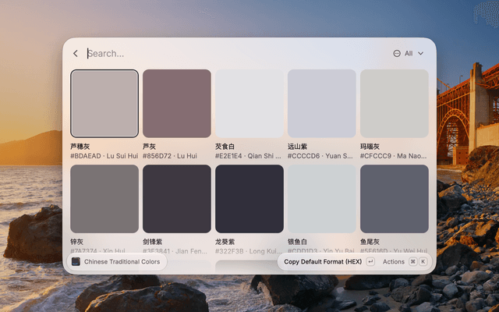499x312 pixels.
Task: Select the Lu Sui Hui #BDAEAD swatch
Action: [104, 104]
